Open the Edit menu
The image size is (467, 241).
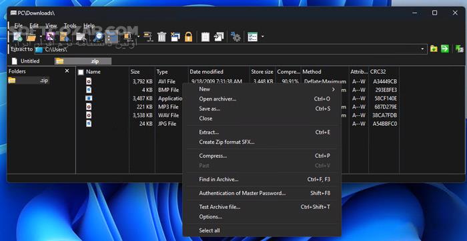(x=34, y=25)
